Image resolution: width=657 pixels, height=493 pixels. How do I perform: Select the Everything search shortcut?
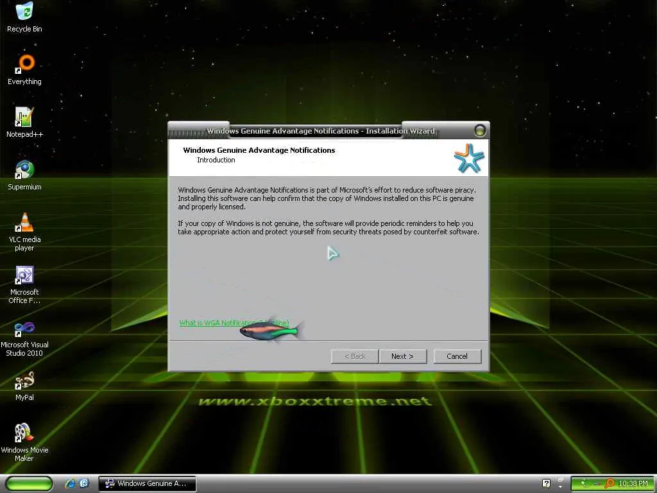coord(25,69)
